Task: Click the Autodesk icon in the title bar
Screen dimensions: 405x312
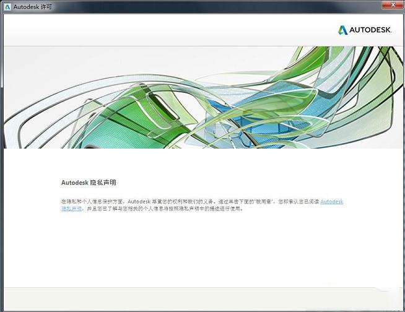Action: [6, 6]
